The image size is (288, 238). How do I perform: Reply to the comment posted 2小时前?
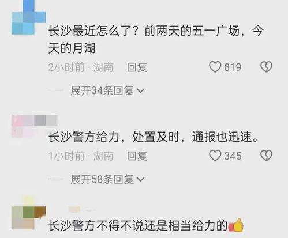pos(137,67)
